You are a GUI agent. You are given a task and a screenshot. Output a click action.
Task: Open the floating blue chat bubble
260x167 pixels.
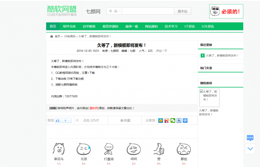click(x=250, y=138)
